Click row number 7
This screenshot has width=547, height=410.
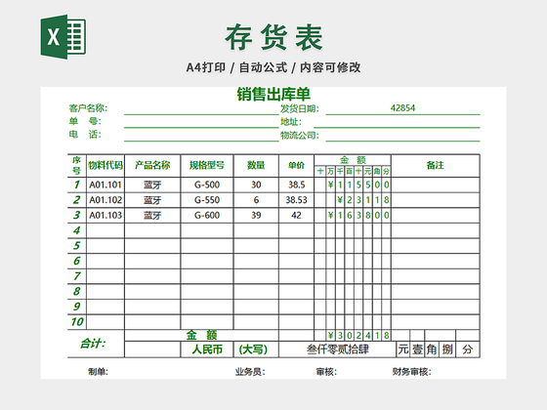coord(76,276)
